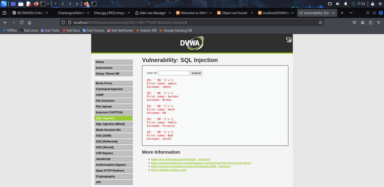Click the lock screen tray icon
This screenshot has height=187, width=384.
tap(372, 4)
